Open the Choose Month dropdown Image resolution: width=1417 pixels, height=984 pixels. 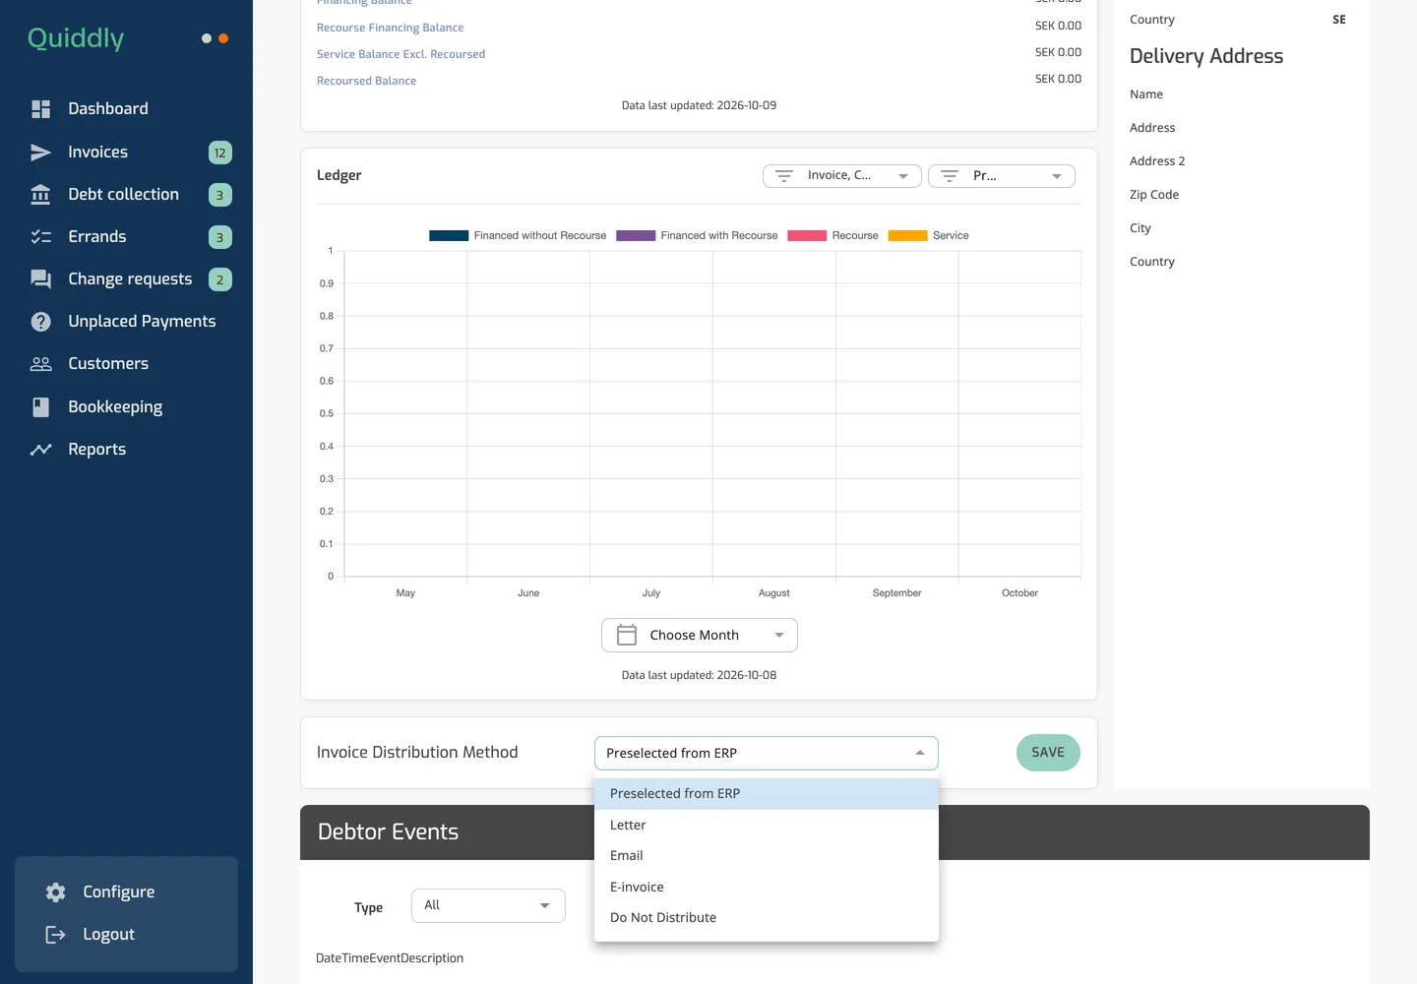700,636
